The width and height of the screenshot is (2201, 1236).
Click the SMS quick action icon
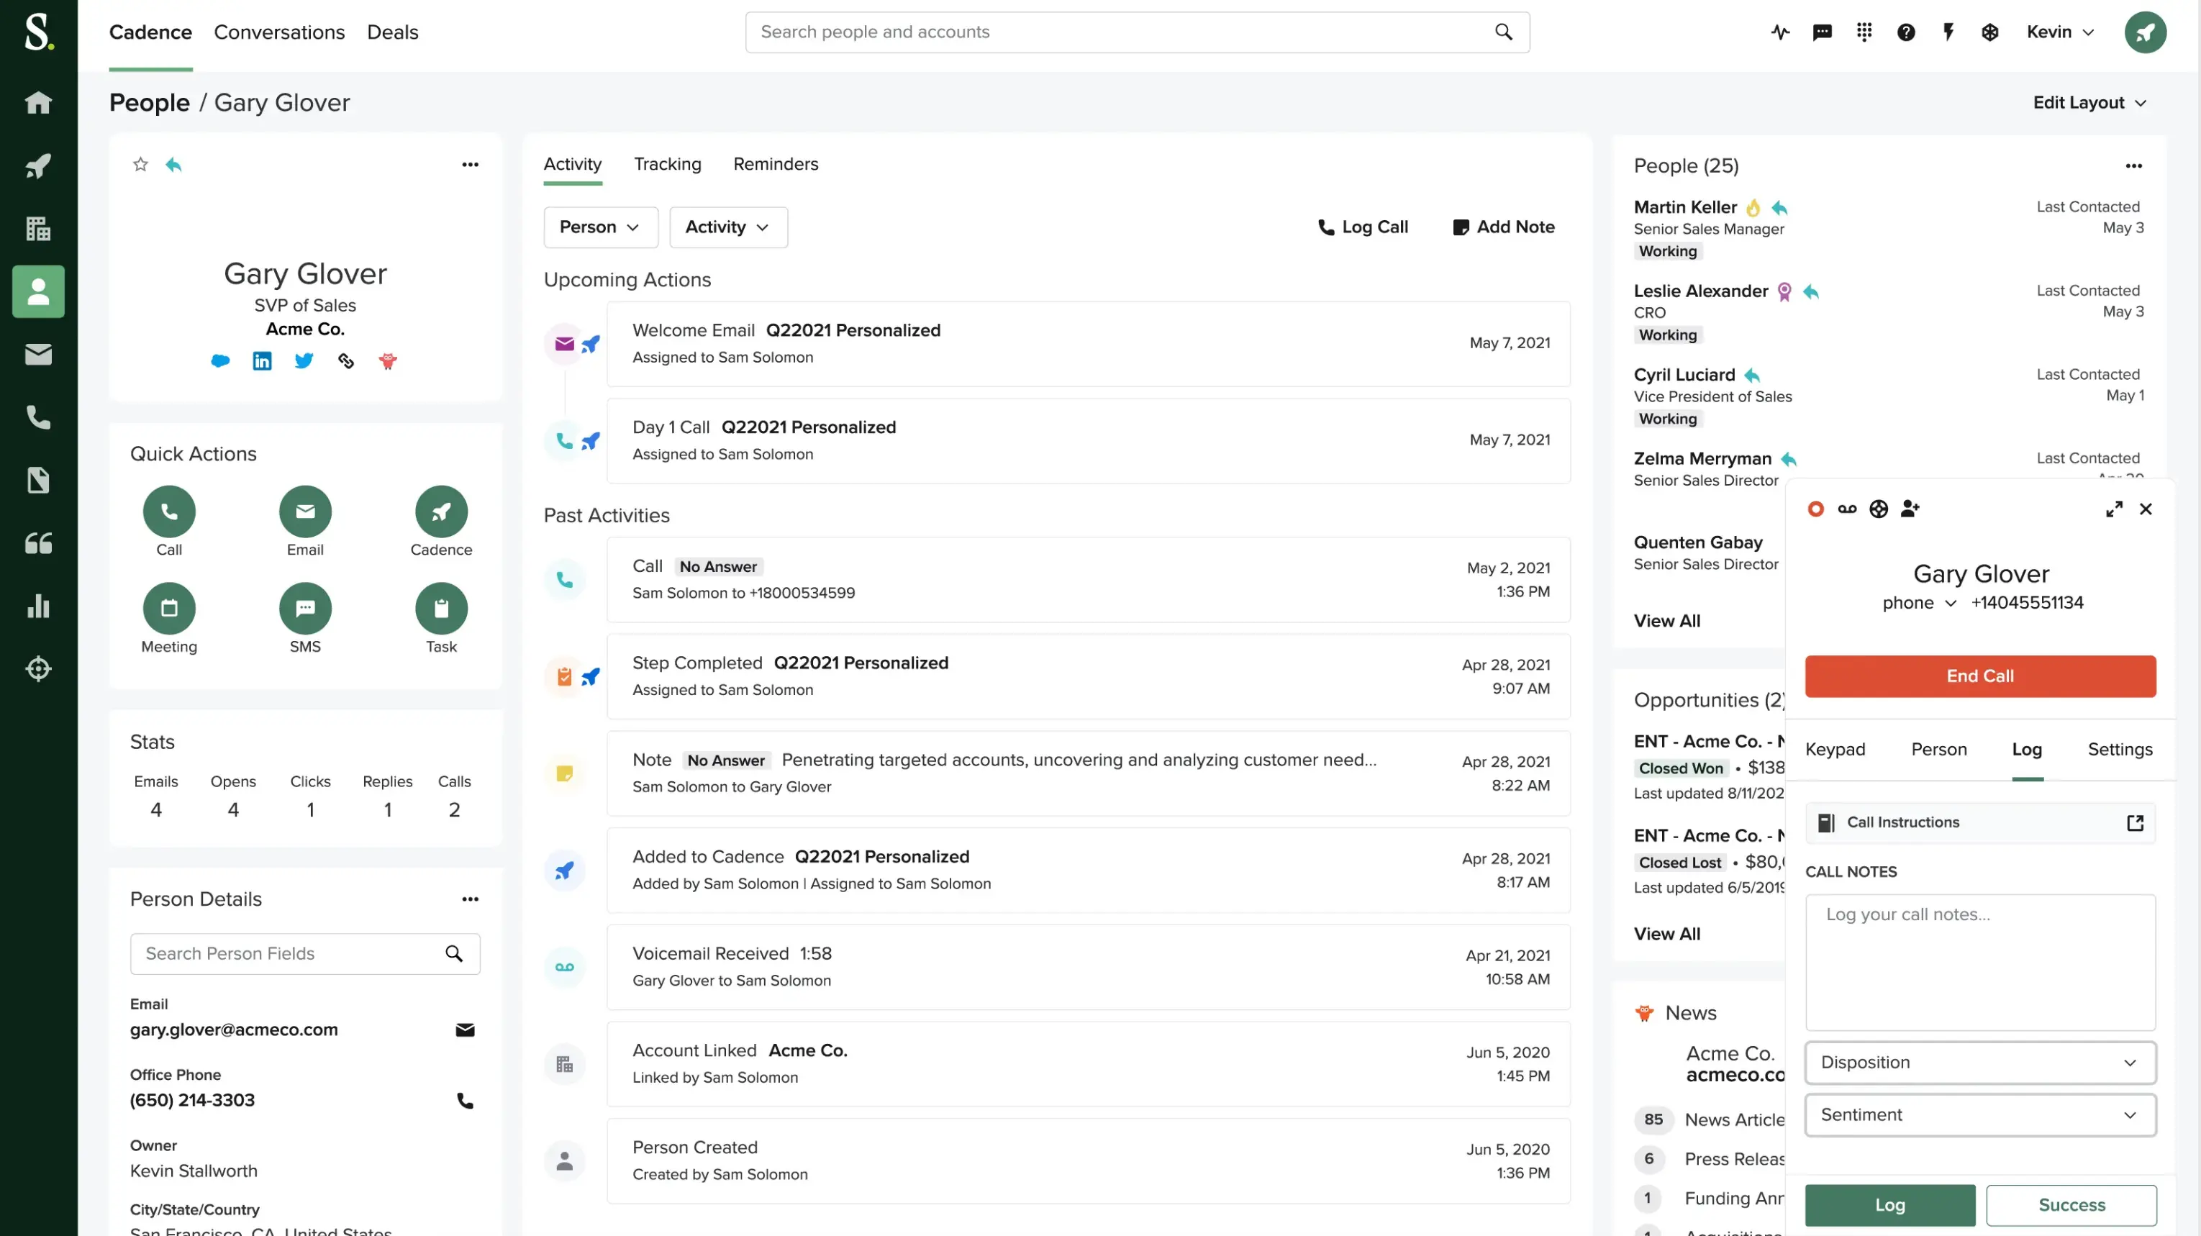pyautogui.click(x=305, y=608)
